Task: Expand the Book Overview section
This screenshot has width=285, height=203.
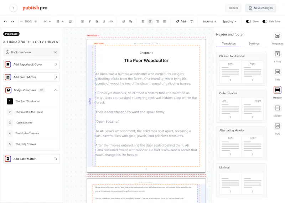Action: (31, 52)
